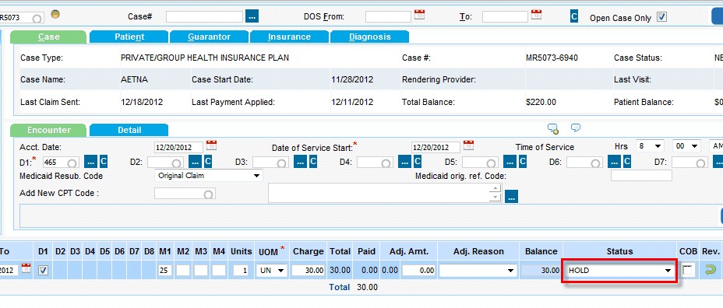Open the DOS From calendar picker
Screen dimensions: 723x308
(x=419, y=14)
